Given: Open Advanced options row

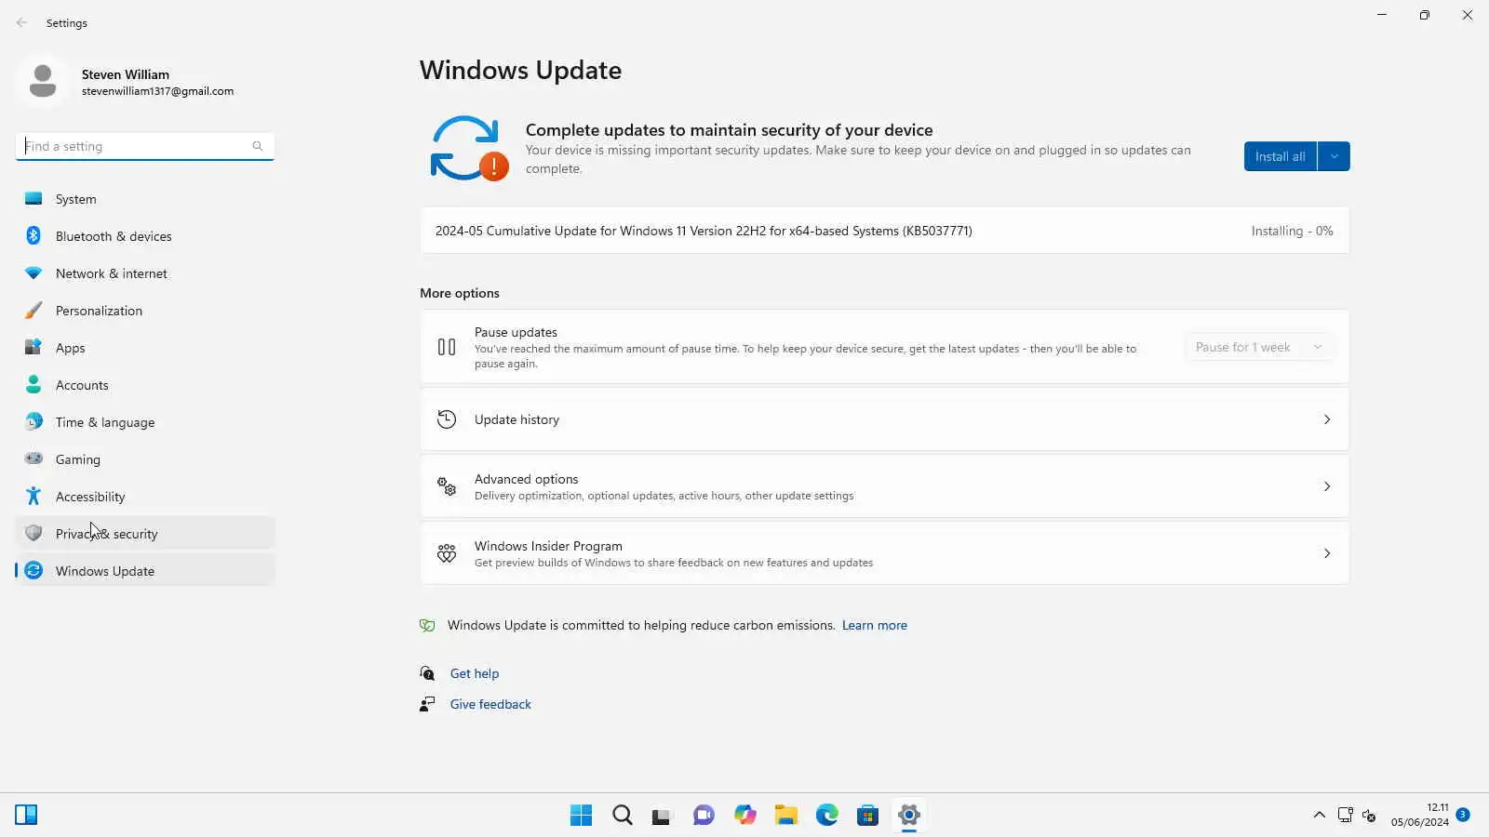Looking at the screenshot, I should tap(884, 486).
